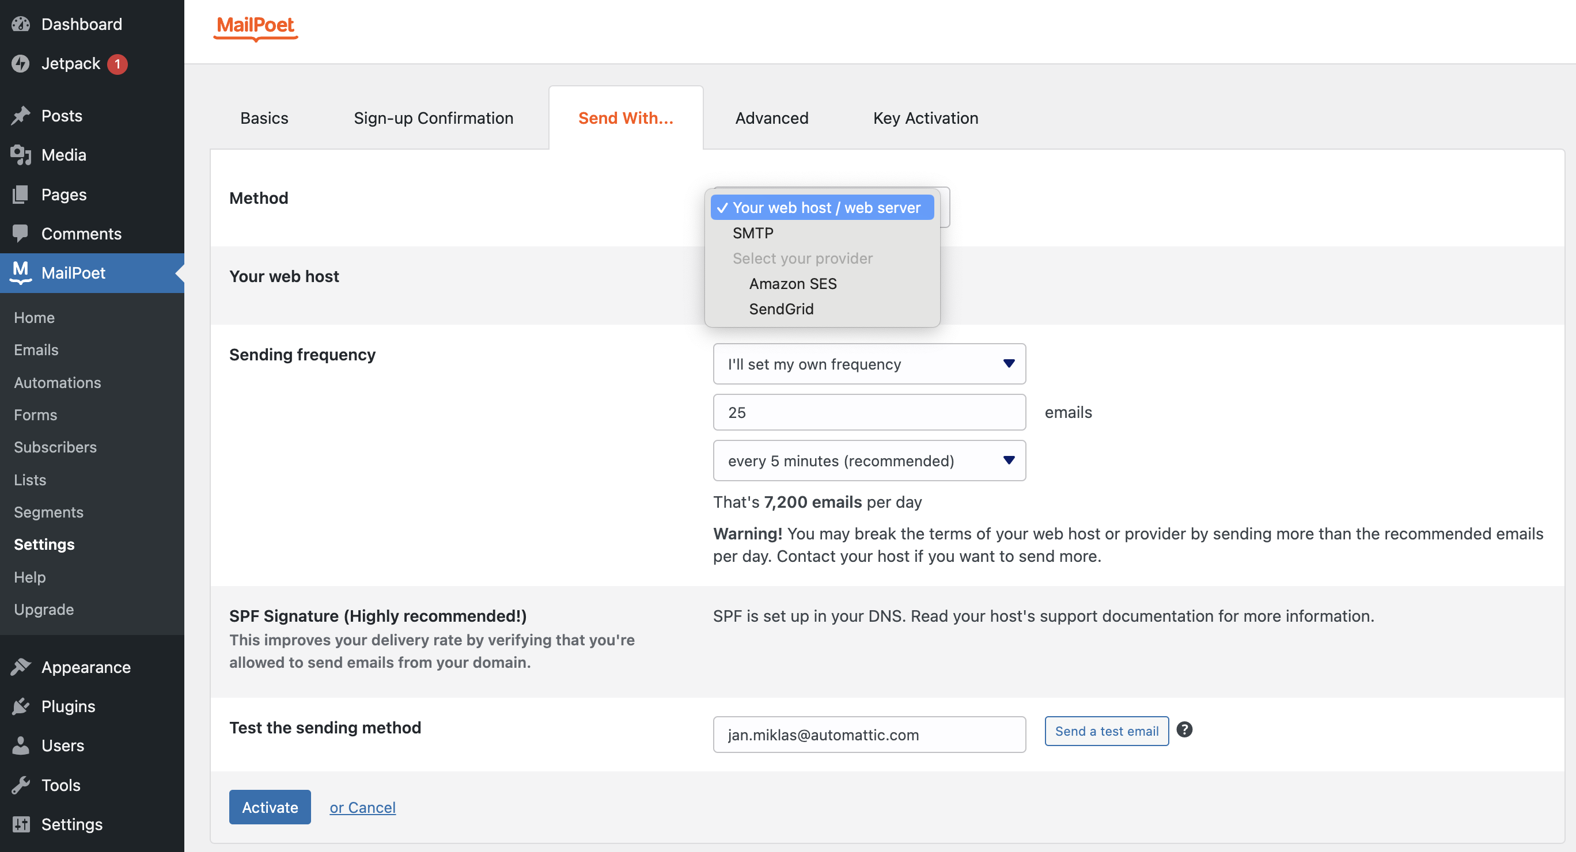1576x852 pixels.
Task: Click the emails count input field
Action: pyautogui.click(x=869, y=412)
